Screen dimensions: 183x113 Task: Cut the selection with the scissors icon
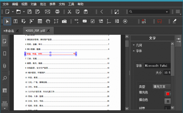(x=70, y=12)
